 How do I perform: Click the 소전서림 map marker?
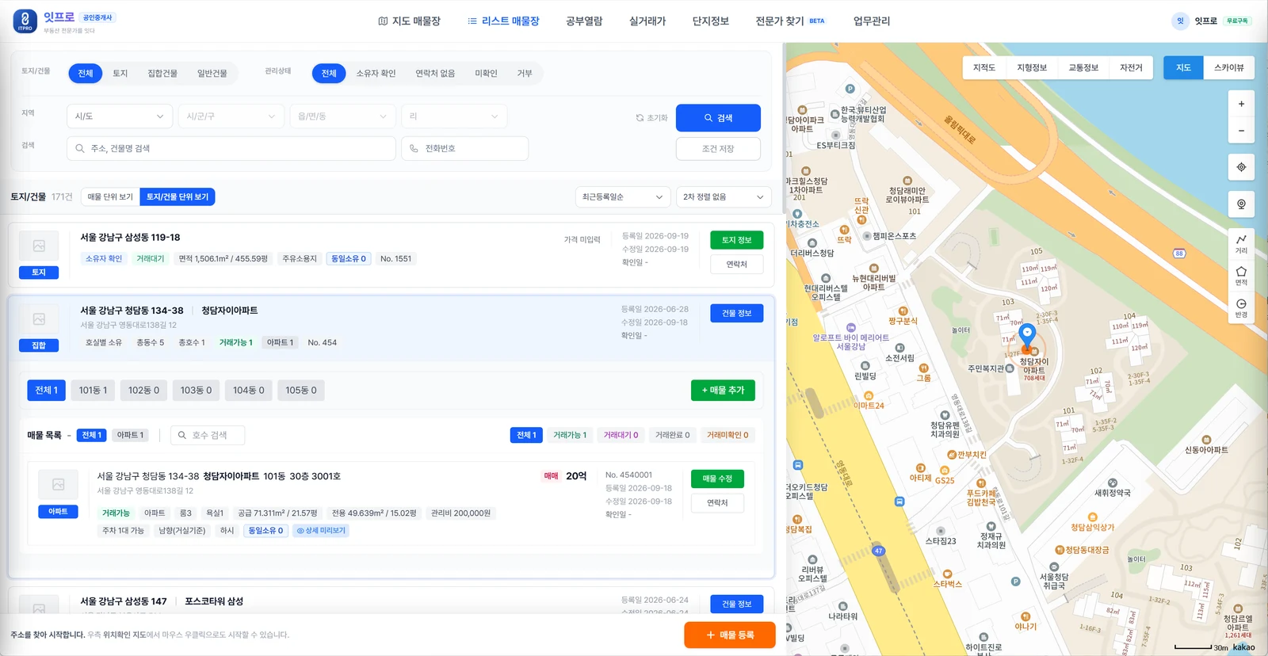pos(899,348)
